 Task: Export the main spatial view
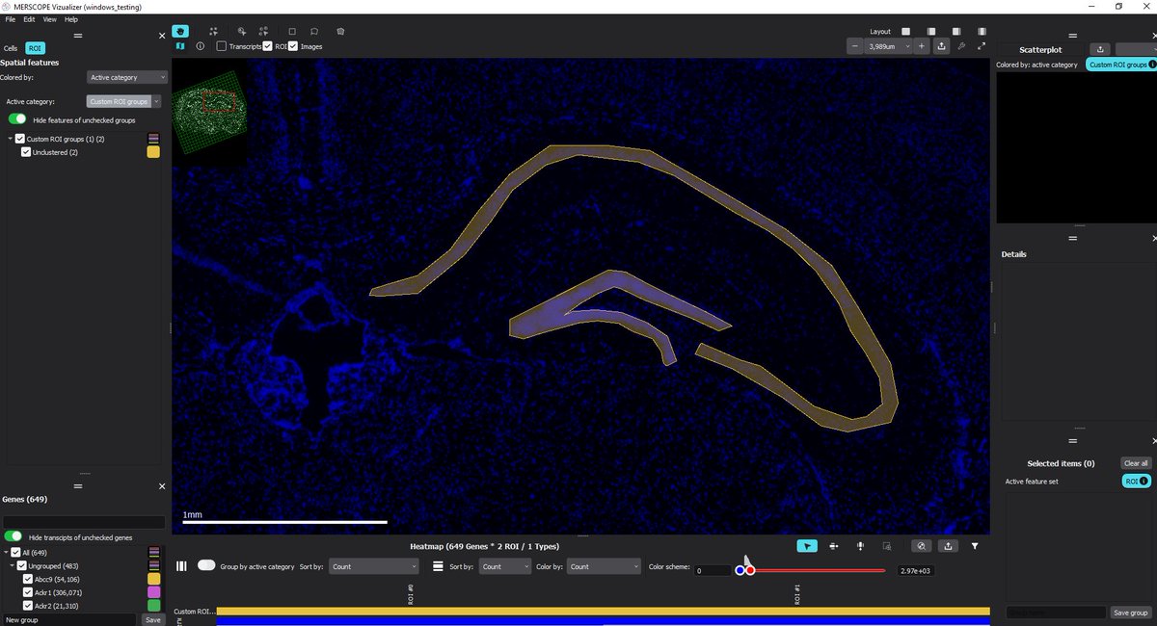941,46
